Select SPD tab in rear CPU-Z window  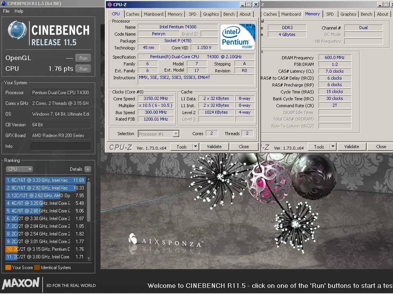pos(330,14)
